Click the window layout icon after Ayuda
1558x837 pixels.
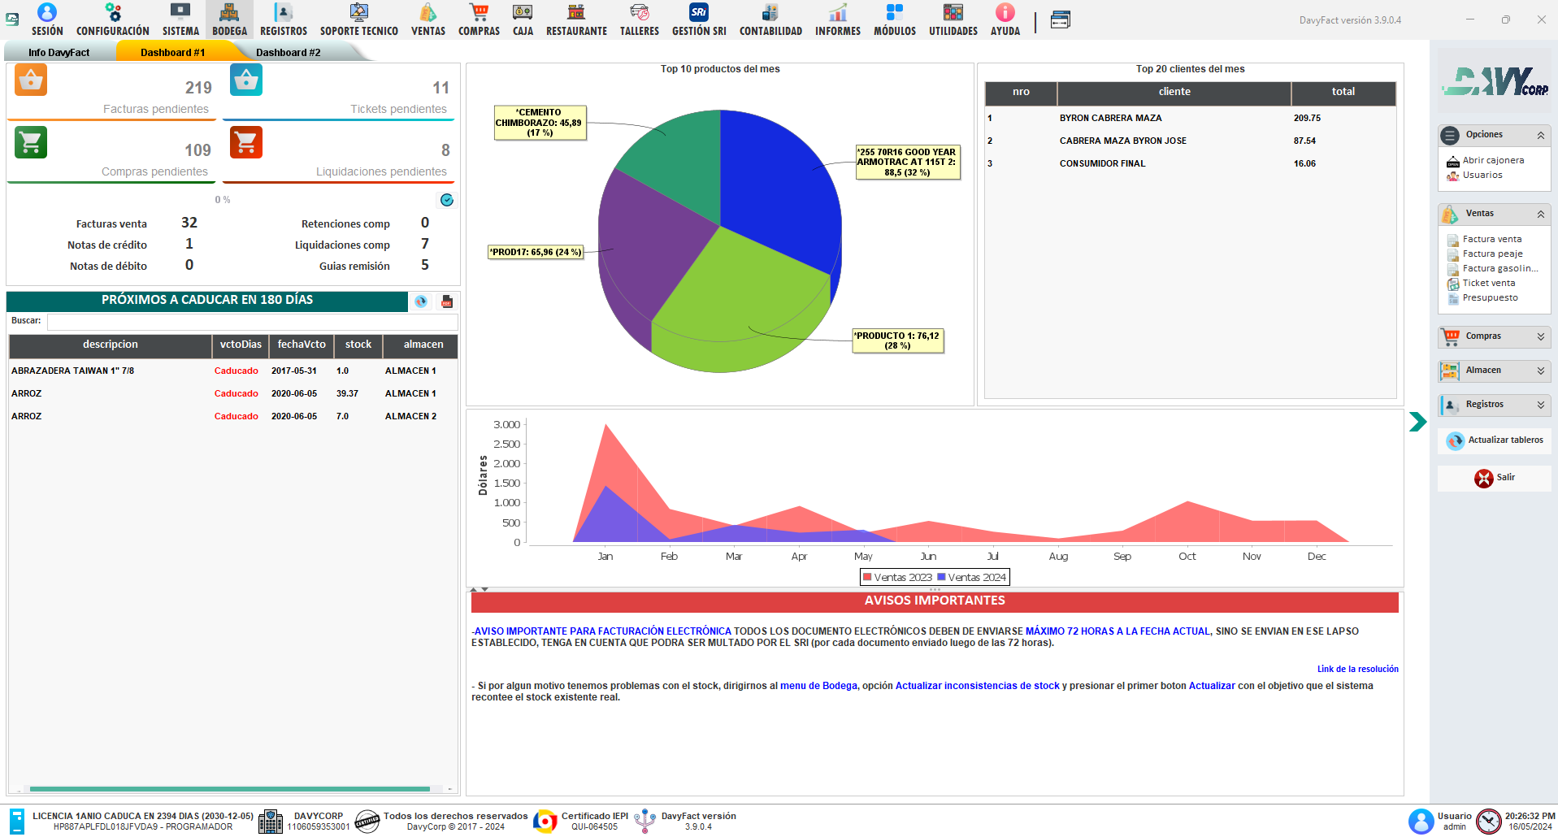click(1061, 20)
